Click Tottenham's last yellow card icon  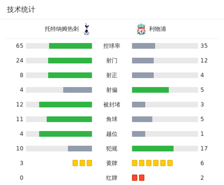[x=89, y=163]
